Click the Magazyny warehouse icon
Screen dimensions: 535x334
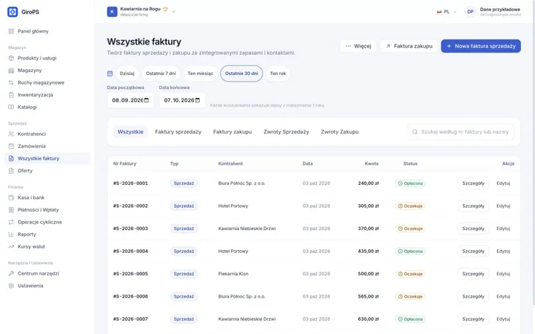[x=11, y=71]
